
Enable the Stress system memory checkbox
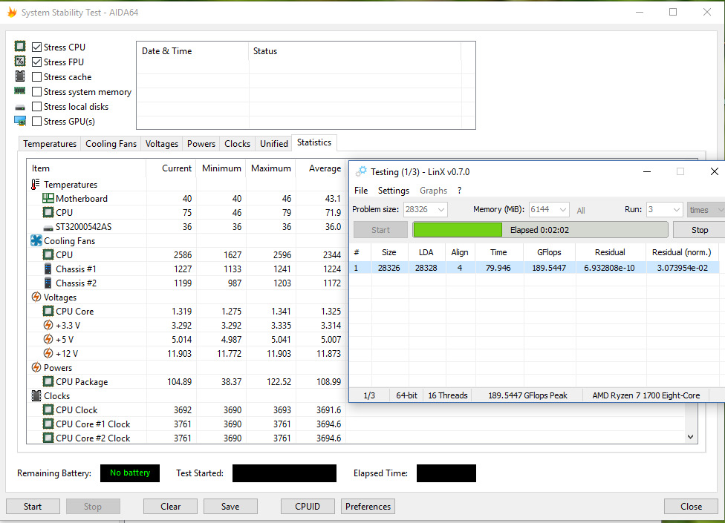(37, 92)
